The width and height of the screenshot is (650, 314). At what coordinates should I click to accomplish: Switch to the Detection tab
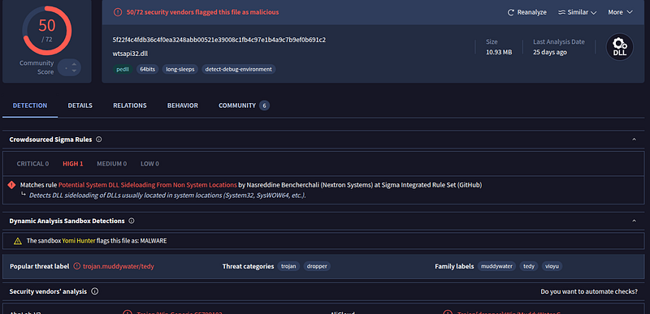(x=30, y=105)
